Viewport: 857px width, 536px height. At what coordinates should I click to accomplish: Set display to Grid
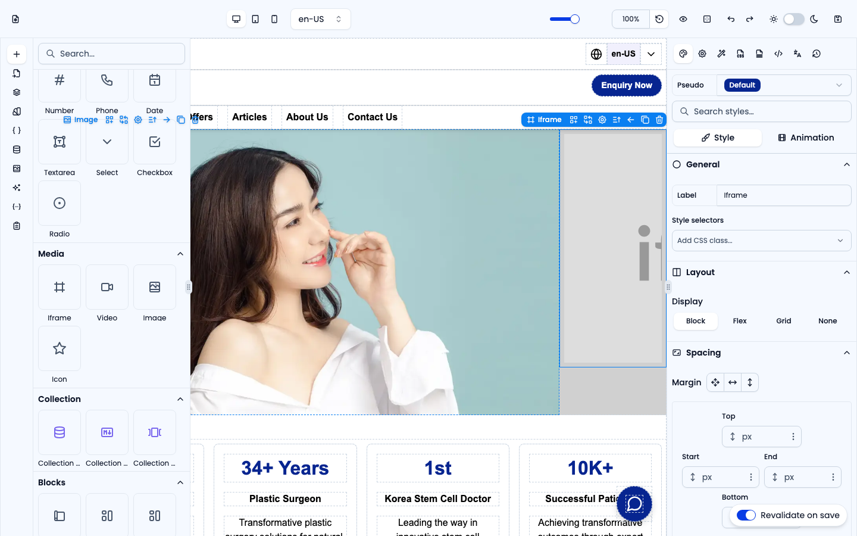pyautogui.click(x=784, y=321)
